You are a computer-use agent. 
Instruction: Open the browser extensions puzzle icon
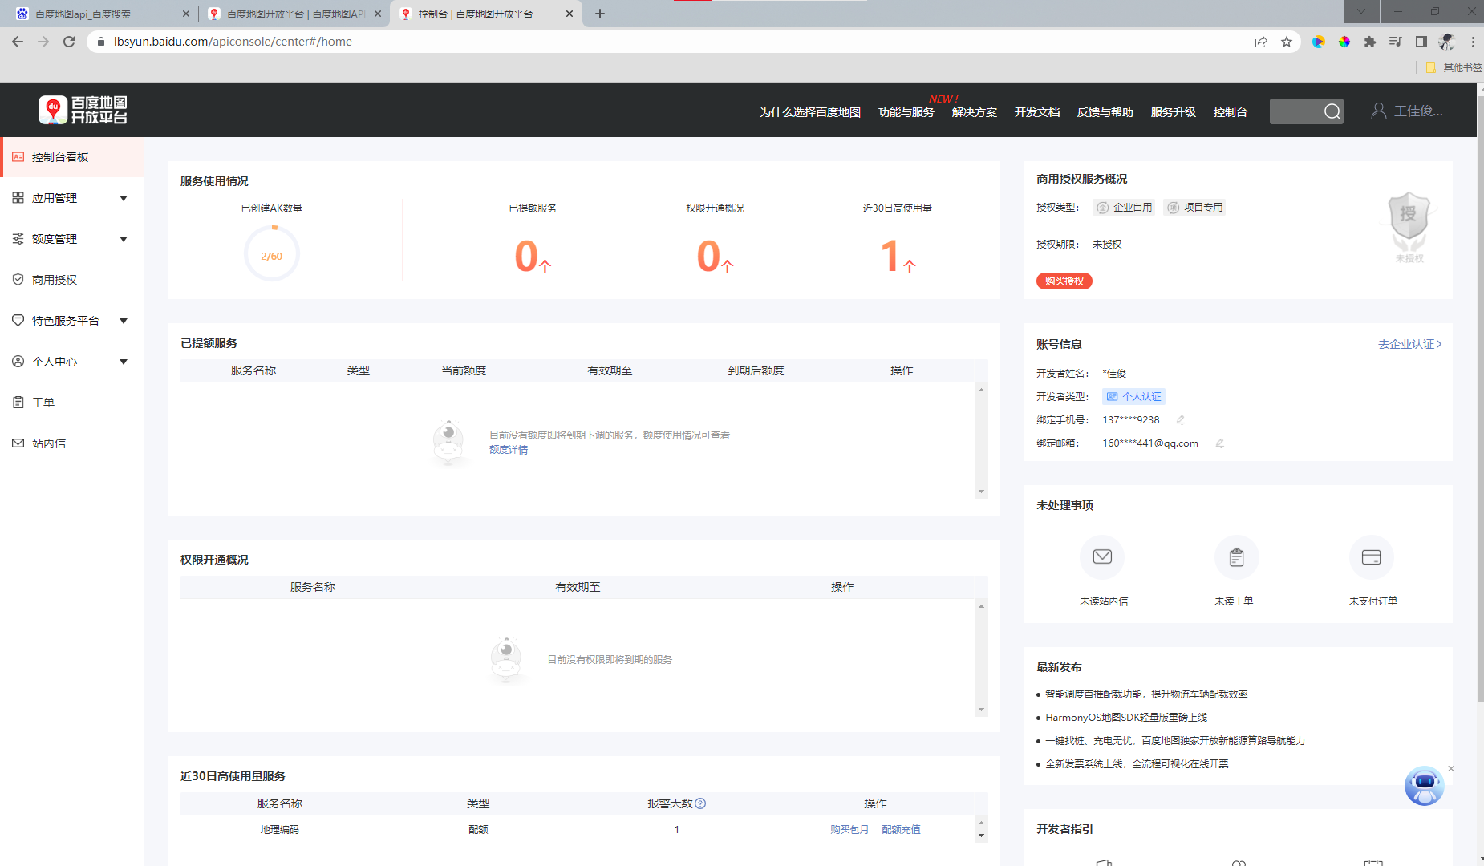tap(1370, 42)
